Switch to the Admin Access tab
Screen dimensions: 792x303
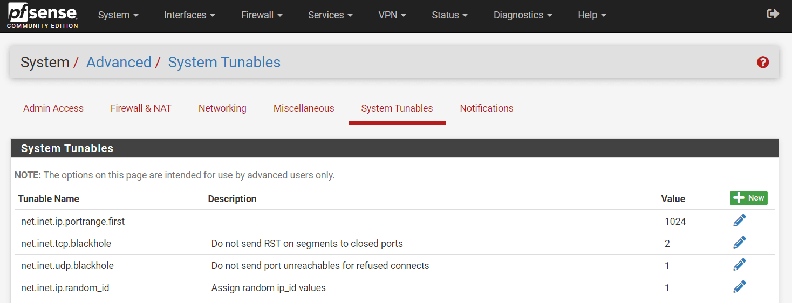point(53,108)
